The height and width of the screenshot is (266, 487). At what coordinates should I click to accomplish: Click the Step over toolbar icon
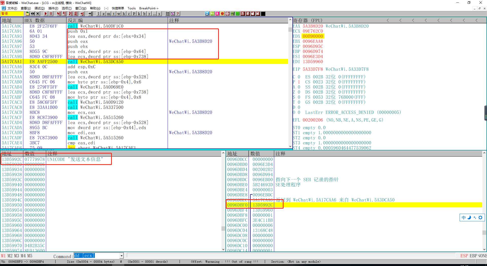64,14
